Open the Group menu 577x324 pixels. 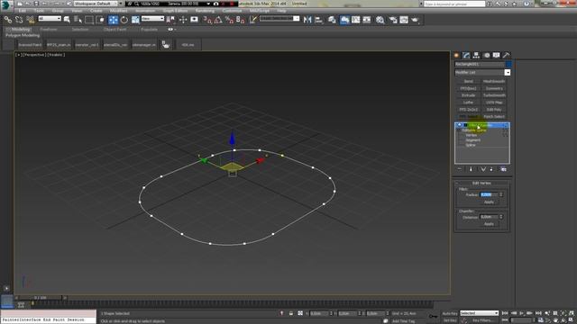point(58,11)
